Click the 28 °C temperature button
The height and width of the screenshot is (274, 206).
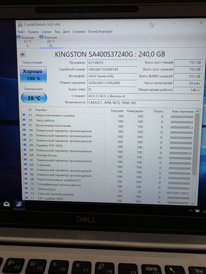(x=34, y=98)
